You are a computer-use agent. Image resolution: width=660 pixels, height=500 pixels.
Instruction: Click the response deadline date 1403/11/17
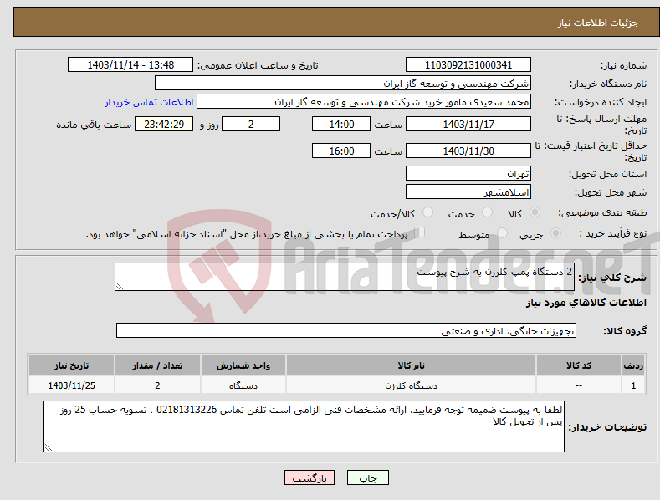(x=468, y=124)
